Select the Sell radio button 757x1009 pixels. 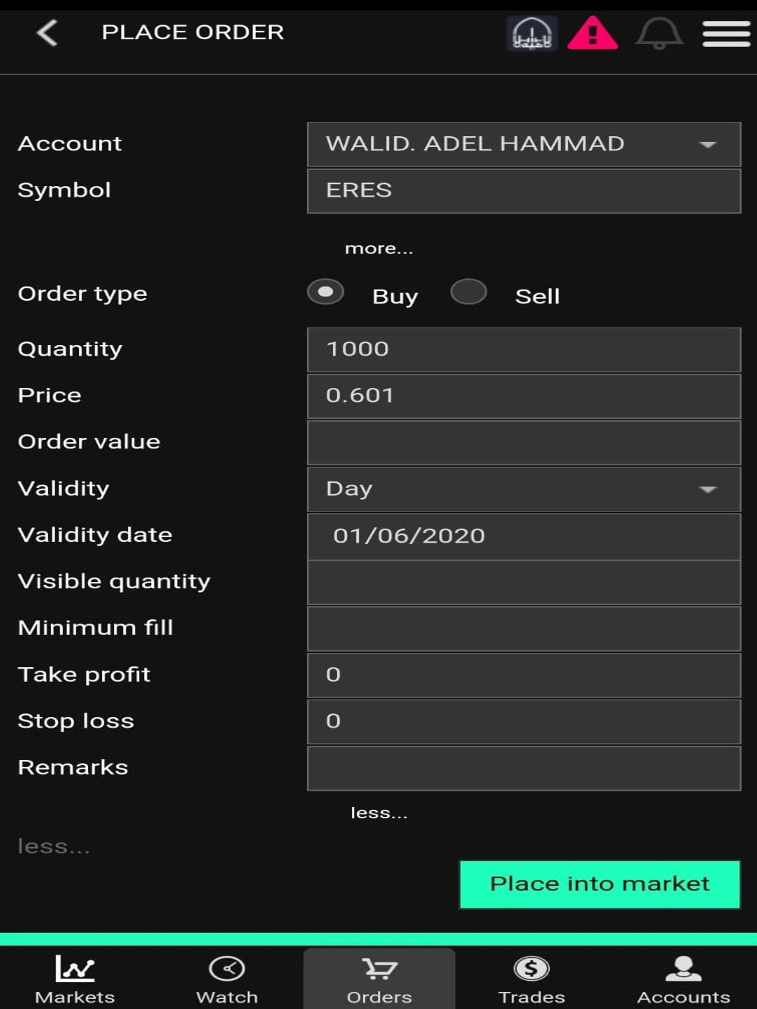(x=468, y=292)
